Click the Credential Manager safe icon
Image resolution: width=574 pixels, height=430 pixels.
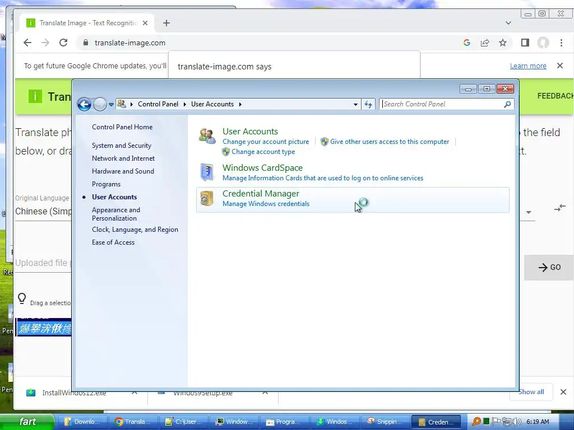point(207,199)
